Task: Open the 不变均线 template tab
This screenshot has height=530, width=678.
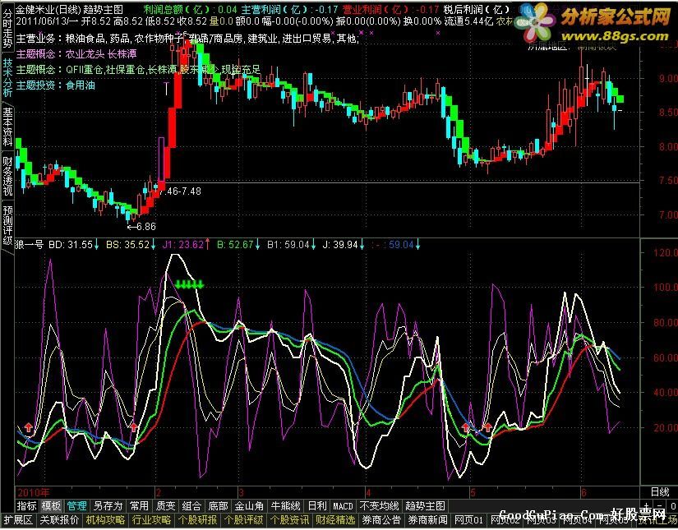Action: pos(379,506)
